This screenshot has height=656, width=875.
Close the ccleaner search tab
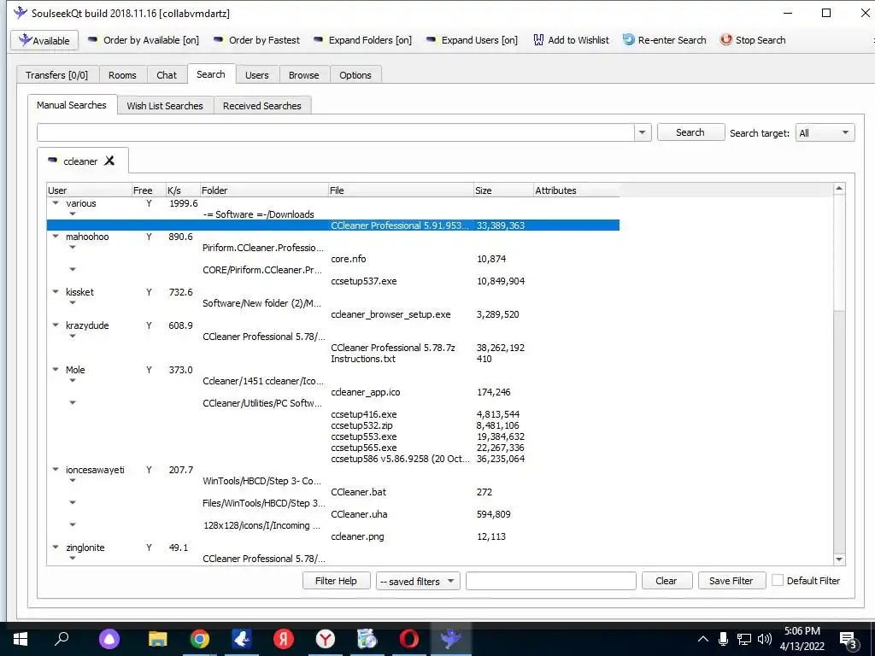click(x=109, y=161)
